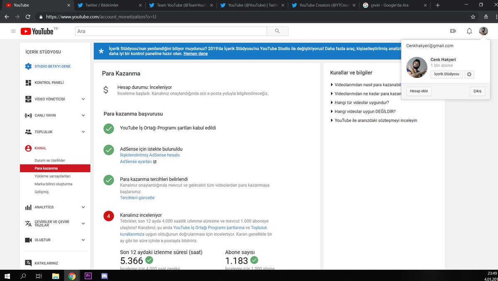The width and height of the screenshot is (498, 281).
Task: Open the notifications bell
Action: tap(469, 31)
